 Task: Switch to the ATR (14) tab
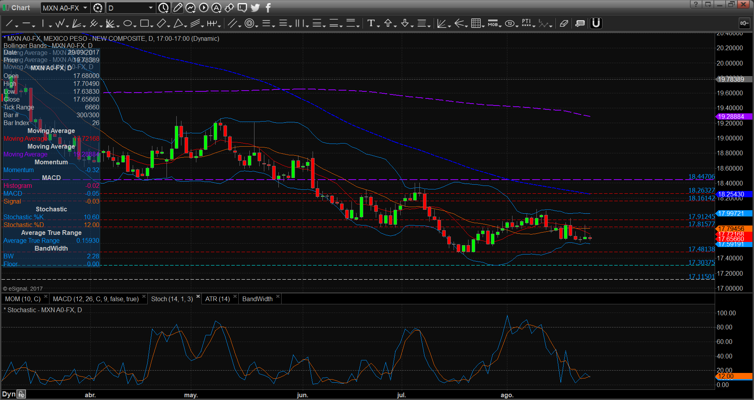[218, 299]
